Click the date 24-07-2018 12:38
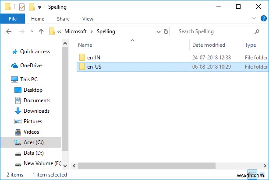 pos(212,58)
